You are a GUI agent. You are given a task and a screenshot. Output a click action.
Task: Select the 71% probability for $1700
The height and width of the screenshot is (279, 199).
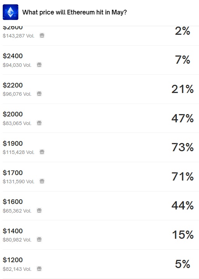point(183,177)
